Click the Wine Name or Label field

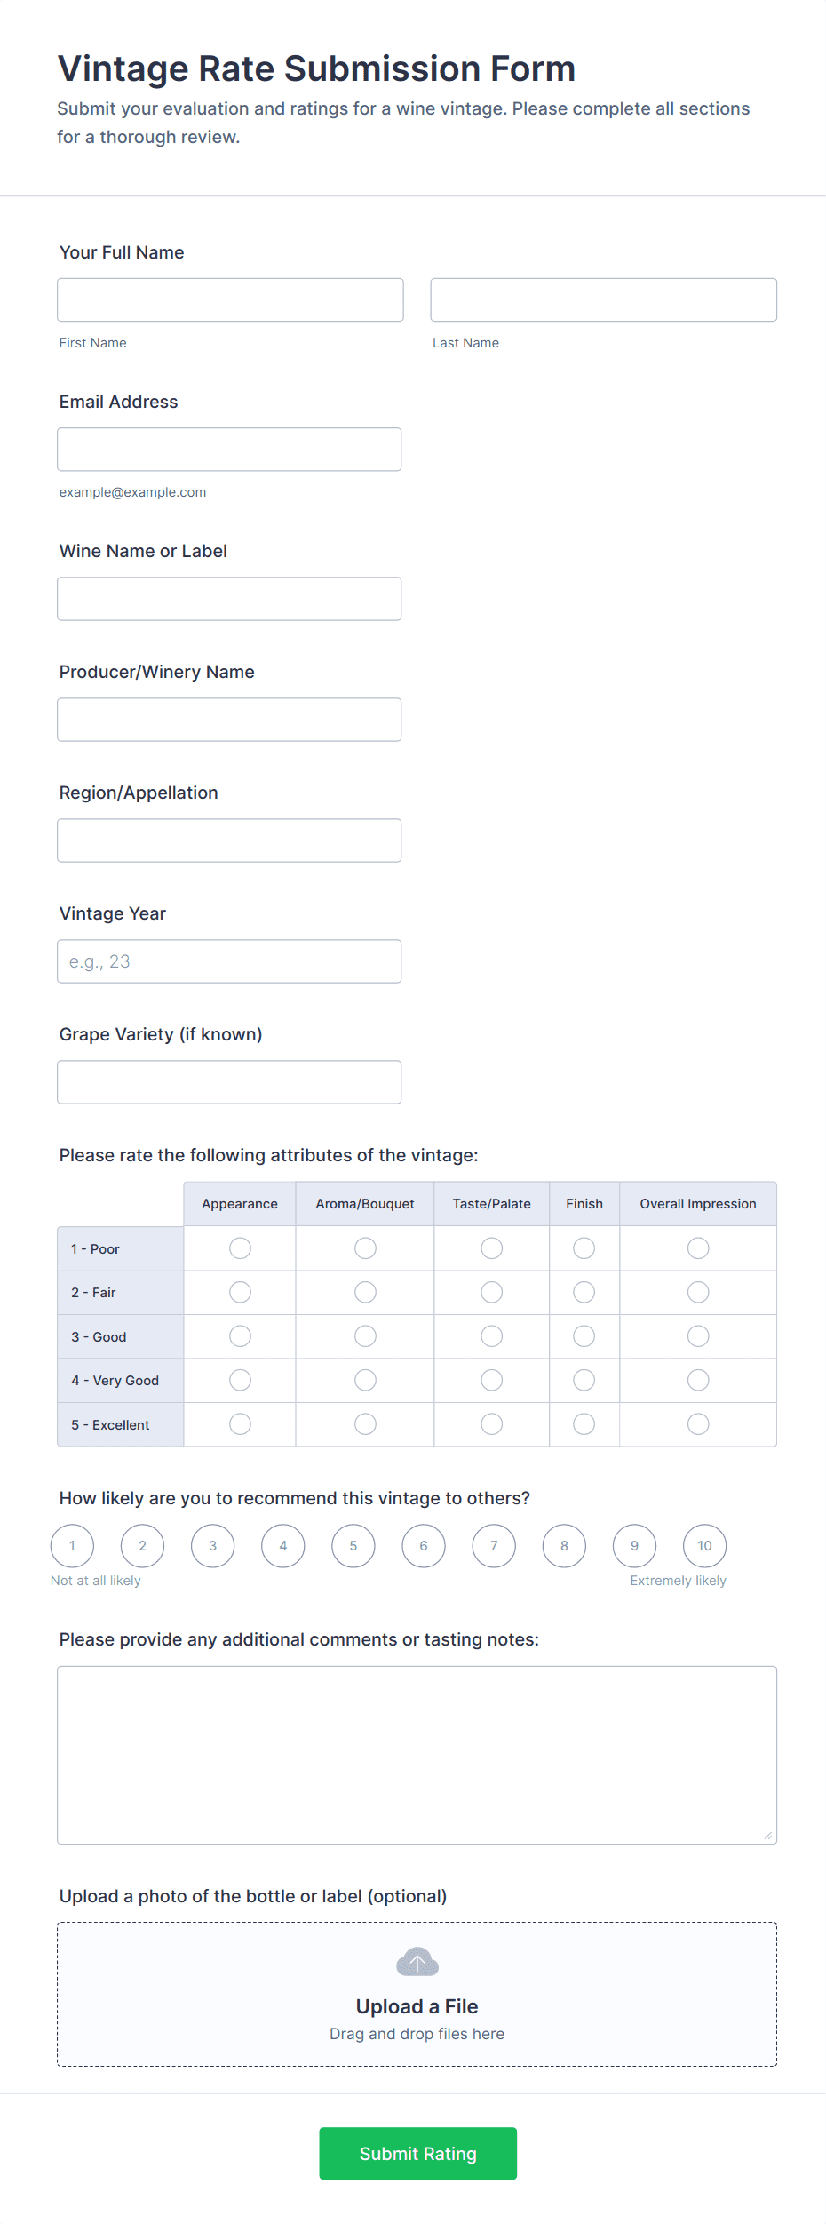[229, 599]
